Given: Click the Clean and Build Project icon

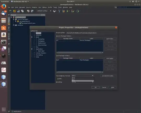Looking at the screenshot, I should click(63, 11).
